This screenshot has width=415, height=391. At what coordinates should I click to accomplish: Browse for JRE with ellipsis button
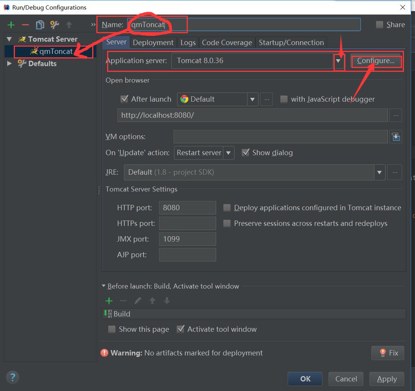coord(395,172)
